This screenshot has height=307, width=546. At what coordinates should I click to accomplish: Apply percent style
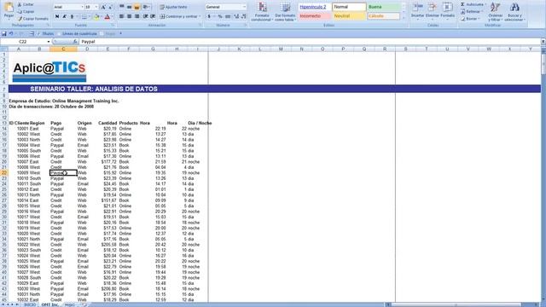click(x=220, y=16)
